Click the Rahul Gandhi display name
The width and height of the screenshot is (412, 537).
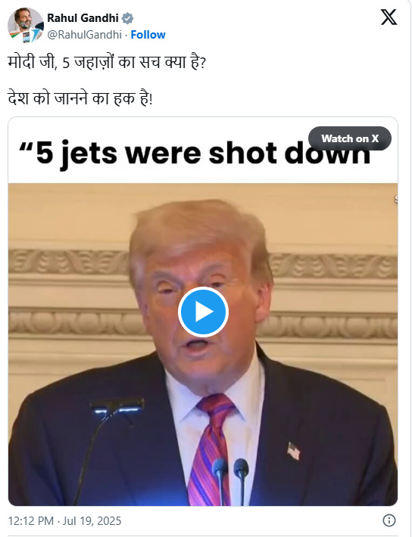pyautogui.click(x=83, y=18)
